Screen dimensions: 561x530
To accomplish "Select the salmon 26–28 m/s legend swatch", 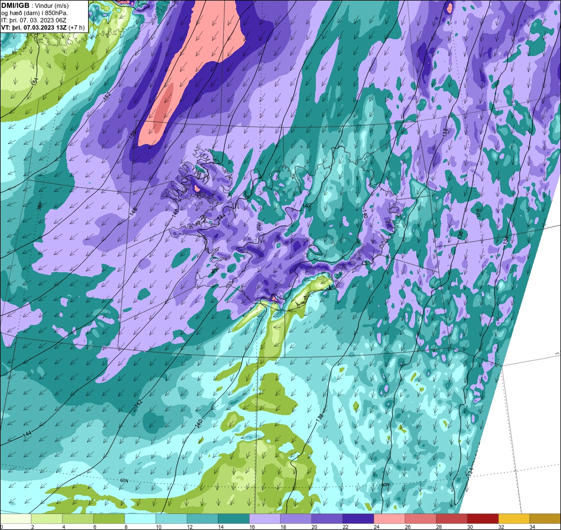I will coord(420,519).
